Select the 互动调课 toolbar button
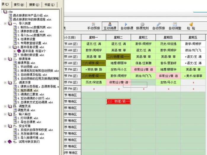The image size is (207, 155). (110, 26)
